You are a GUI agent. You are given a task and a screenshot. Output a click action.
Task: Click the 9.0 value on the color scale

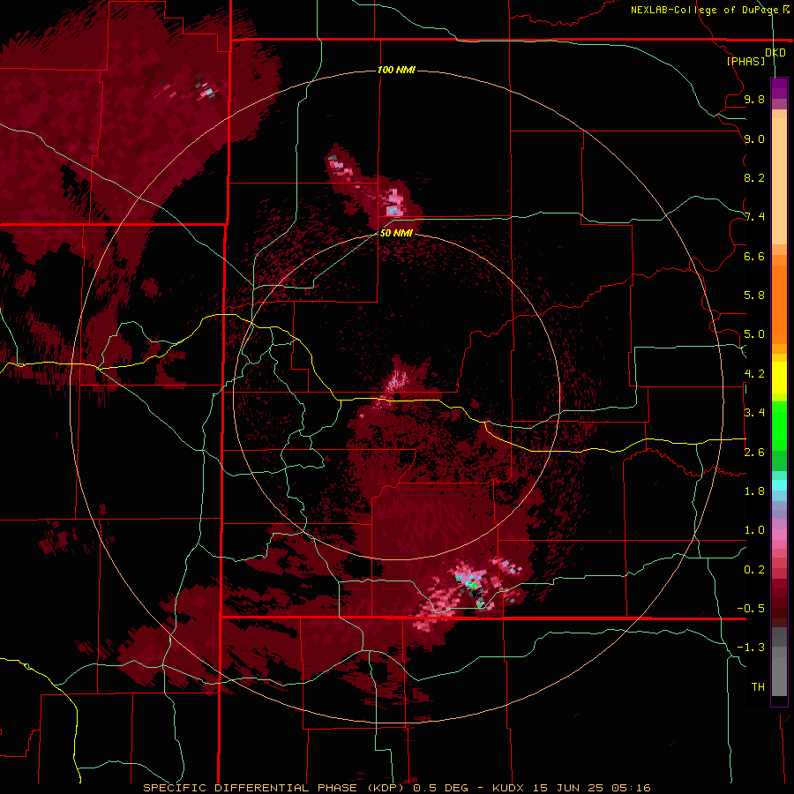tap(754, 139)
